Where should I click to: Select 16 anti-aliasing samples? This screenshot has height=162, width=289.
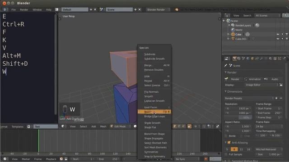[x=248, y=149]
